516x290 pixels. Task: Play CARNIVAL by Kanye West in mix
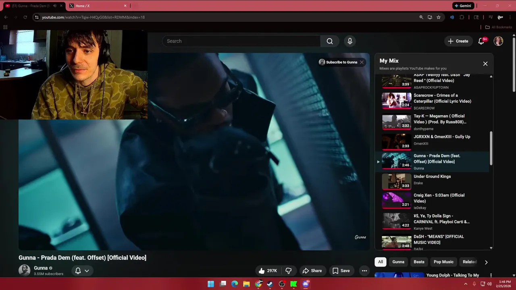pos(432,222)
